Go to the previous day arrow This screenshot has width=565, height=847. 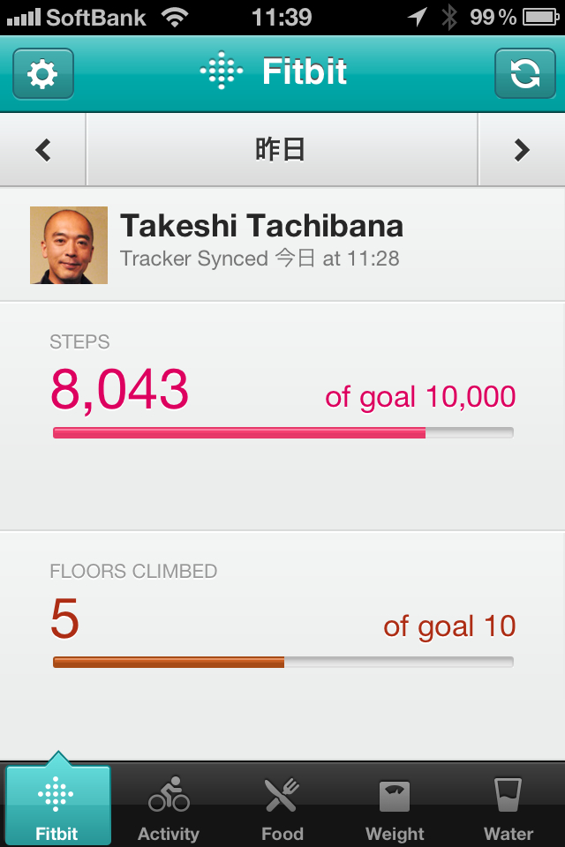point(42,150)
